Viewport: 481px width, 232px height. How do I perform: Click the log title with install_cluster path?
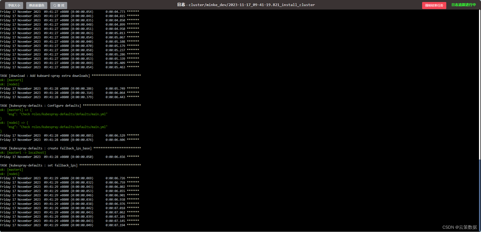[x=246, y=5]
